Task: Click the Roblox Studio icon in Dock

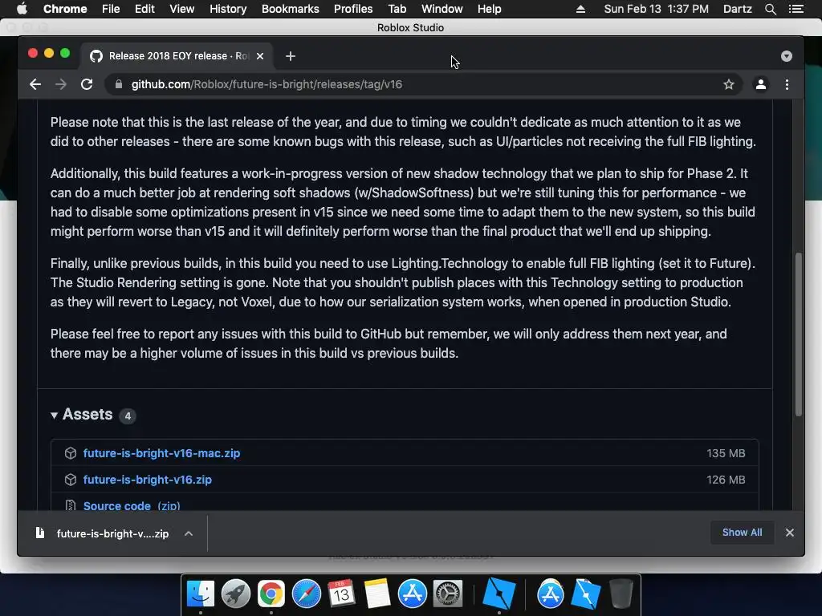Action: coord(498,594)
